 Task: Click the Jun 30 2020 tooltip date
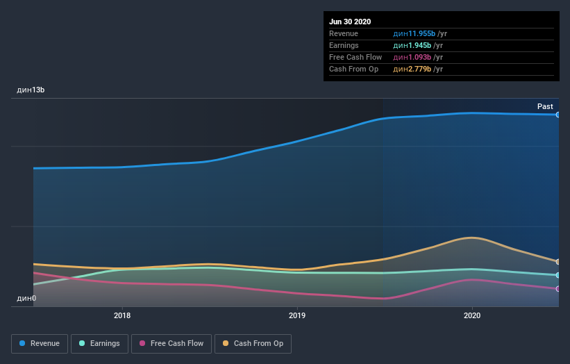(x=350, y=22)
